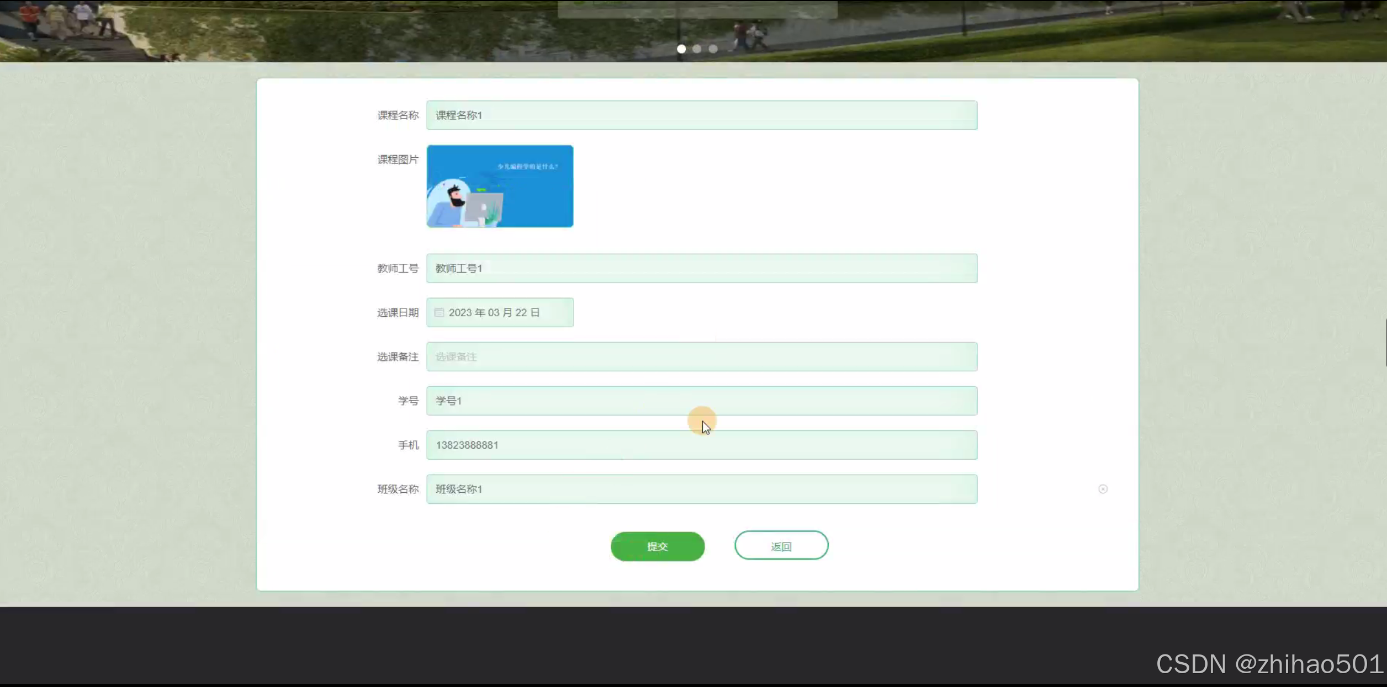
Task: Click the 手机 field label
Action: 408,445
